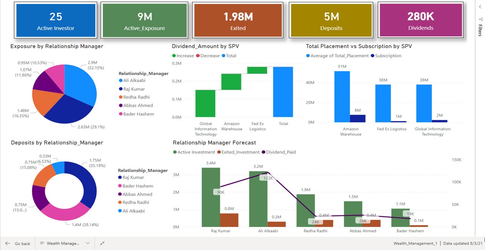The height and width of the screenshot is (250, 485).
Task: Click the Go back arrow icon
Action: pyautogui.click(x=8, y=244)
